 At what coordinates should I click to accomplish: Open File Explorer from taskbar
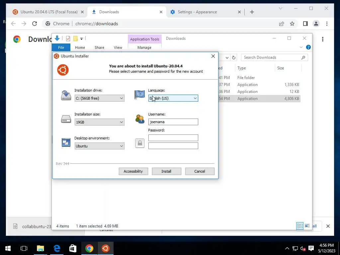pos(40,248)
